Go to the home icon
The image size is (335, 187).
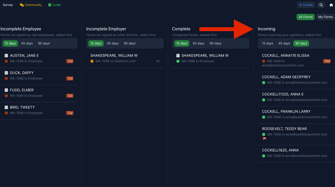[331, 5]
